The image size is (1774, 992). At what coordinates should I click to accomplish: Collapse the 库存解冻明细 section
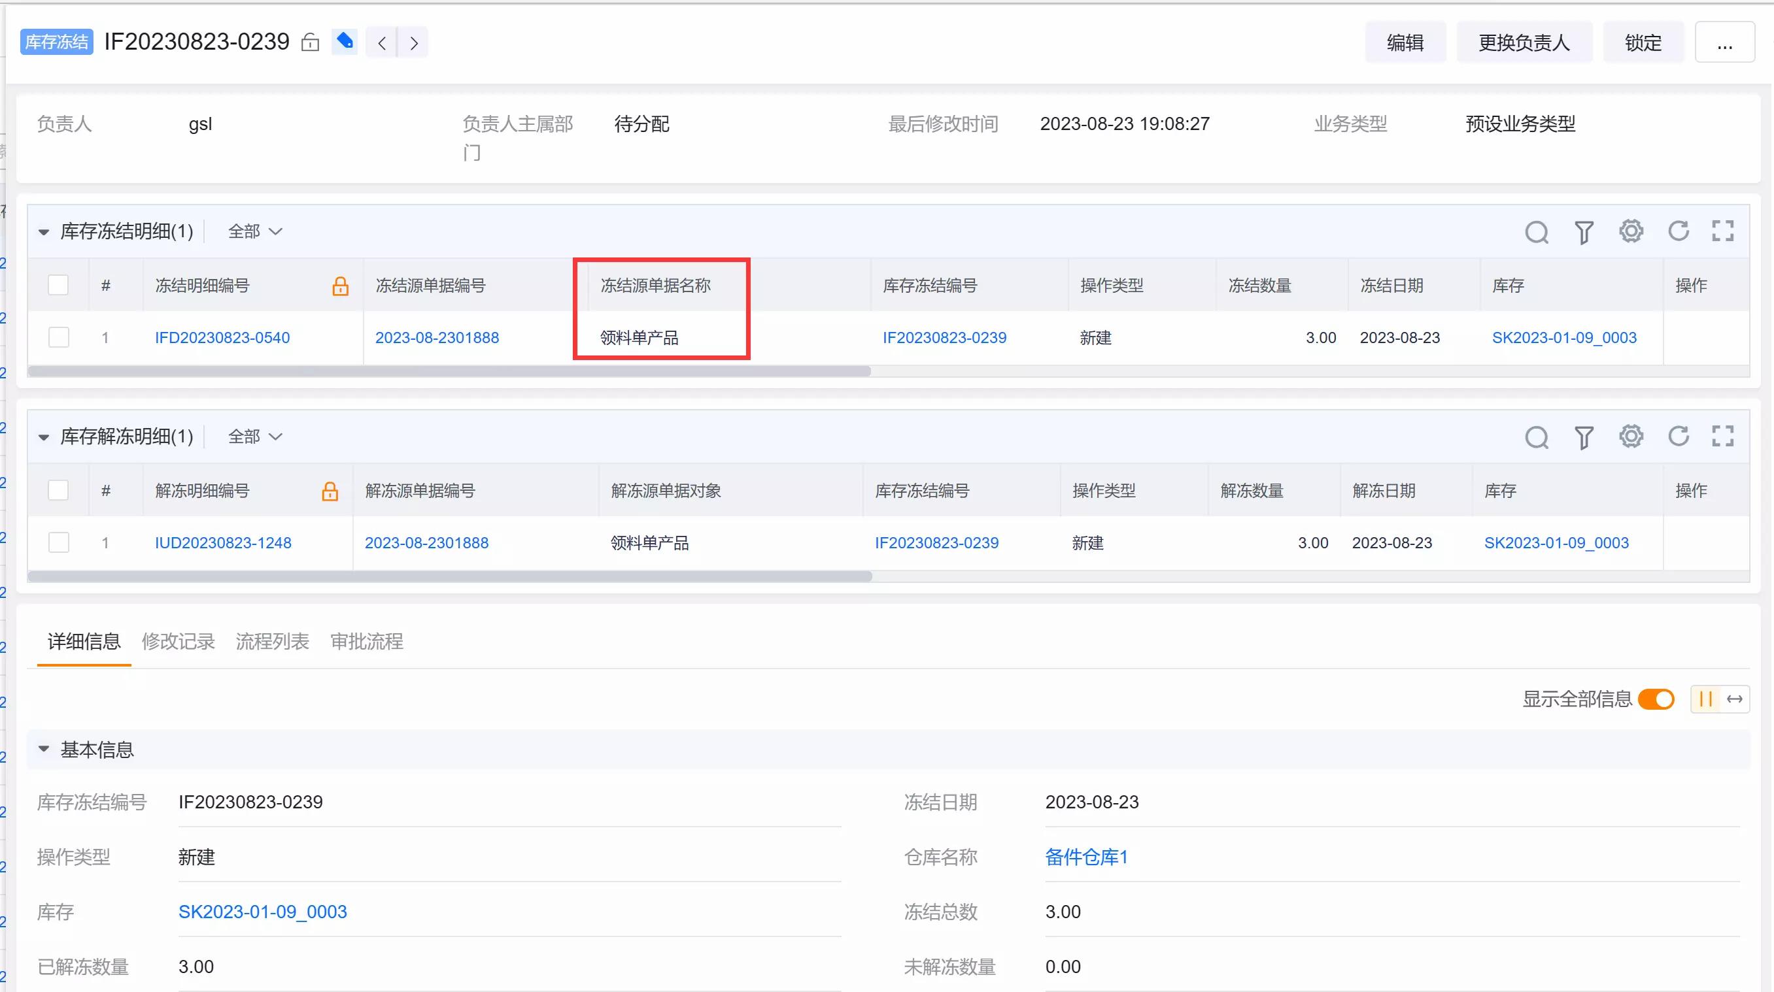[43, 437]
